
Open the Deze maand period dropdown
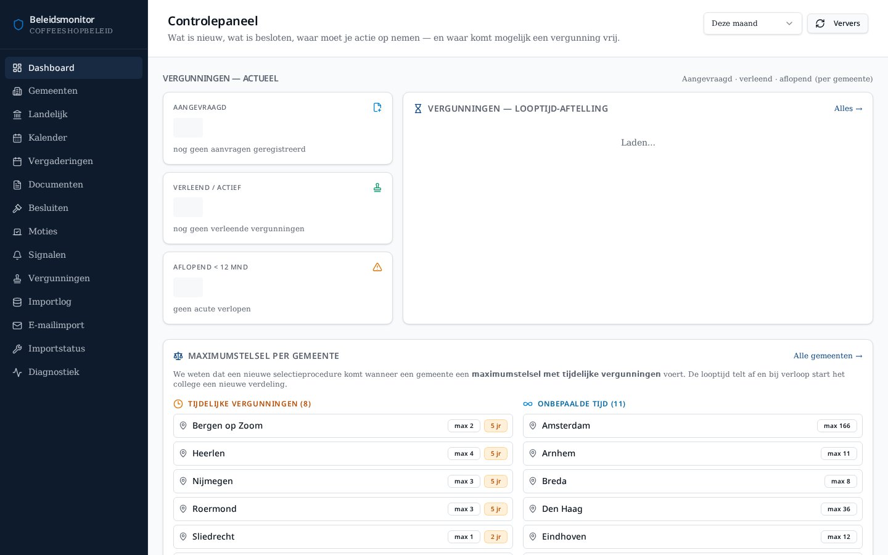coord(752,23)
